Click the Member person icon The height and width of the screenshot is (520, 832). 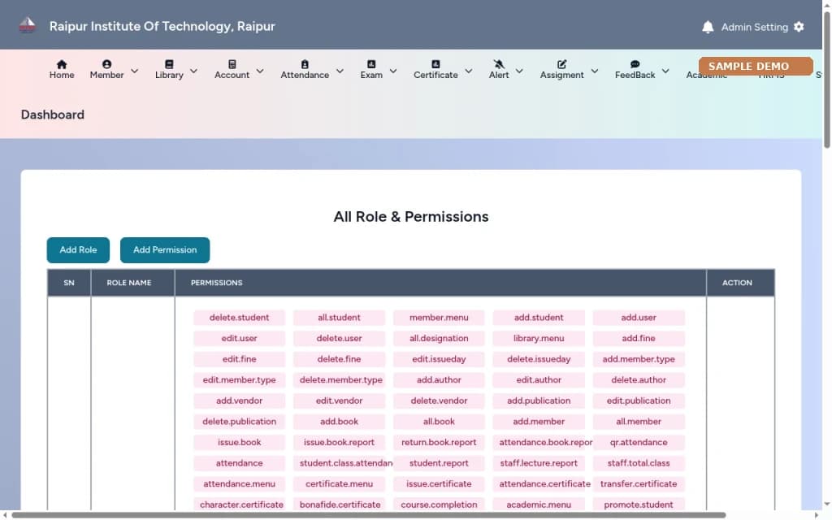[x=106, y=64]
